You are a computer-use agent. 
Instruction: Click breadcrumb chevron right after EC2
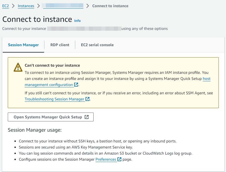point(13,6)
